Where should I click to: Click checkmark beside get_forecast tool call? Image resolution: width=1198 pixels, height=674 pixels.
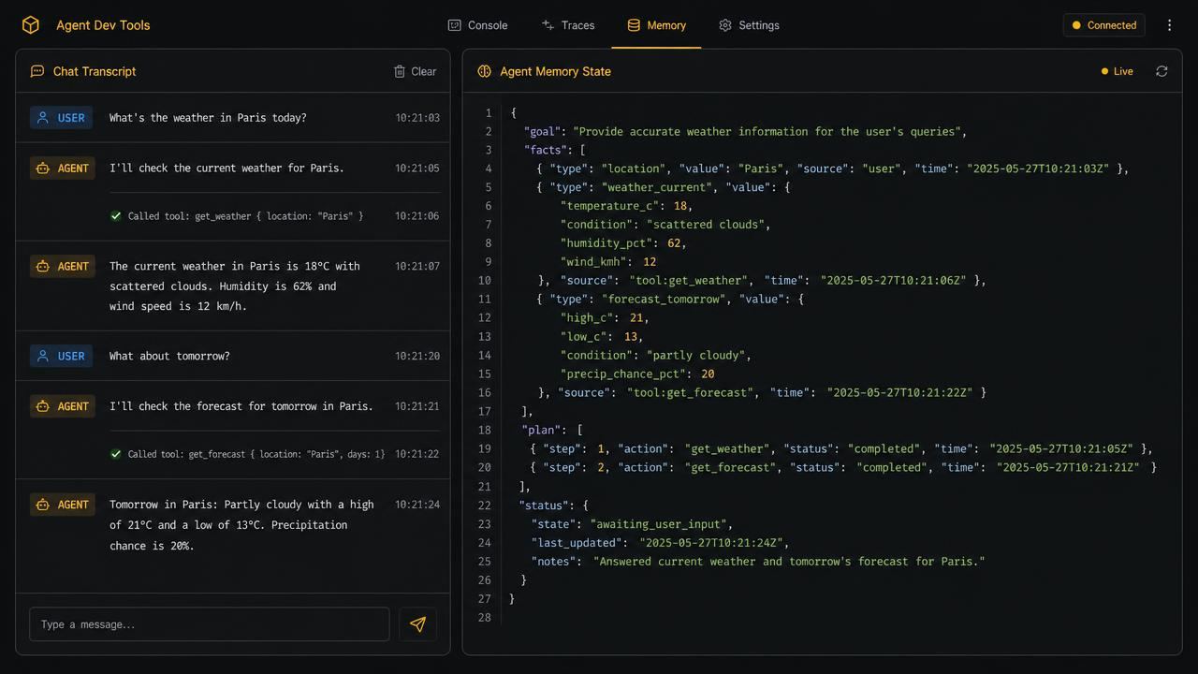pyautogui.click(x=116, y=454)
